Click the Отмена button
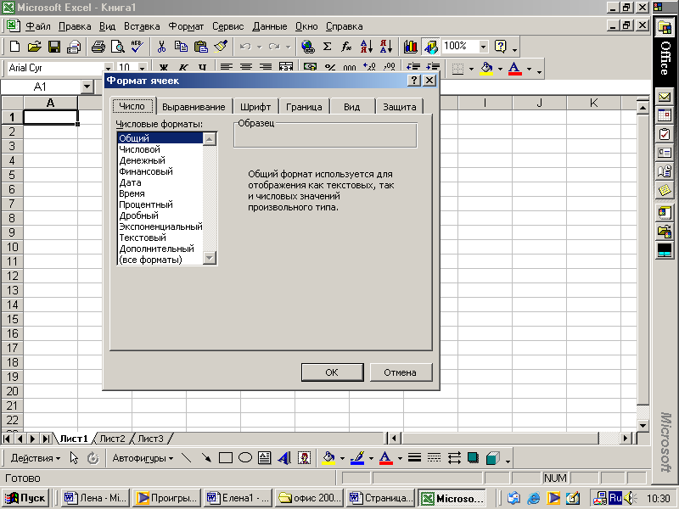 [x=401, y=372]
